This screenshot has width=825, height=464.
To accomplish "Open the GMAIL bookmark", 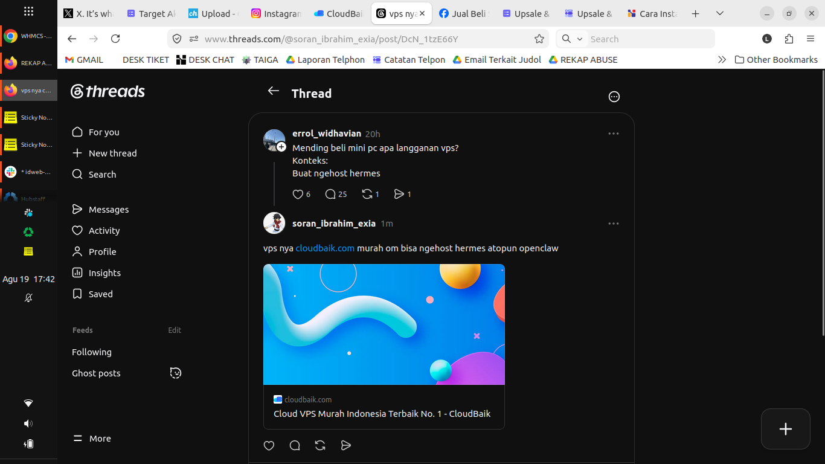I will (x=84, y=60).
